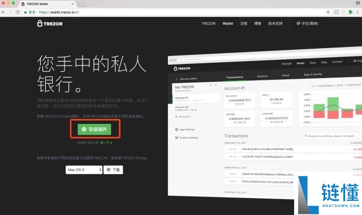Select the TREZOR Wallet browser tab

coord(48,4)
